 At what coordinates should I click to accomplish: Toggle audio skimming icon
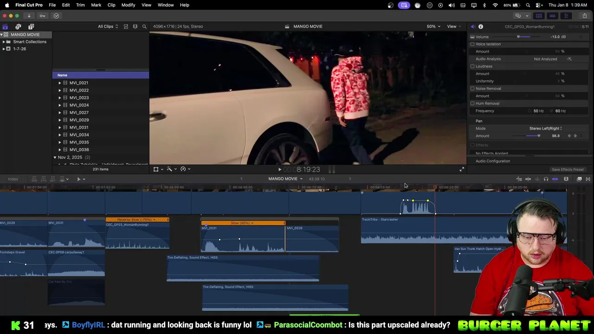coord(537,179)
